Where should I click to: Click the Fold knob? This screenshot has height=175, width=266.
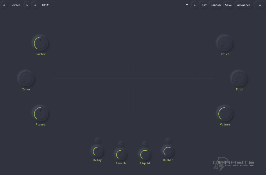point(239,78)
